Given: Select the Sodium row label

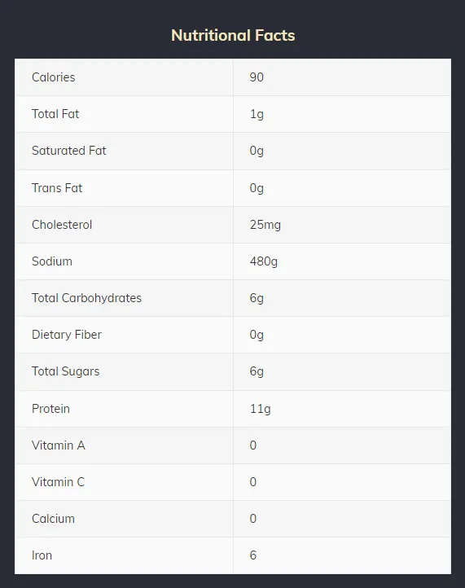Looking at the screenshot, I should tap(52, 261).
